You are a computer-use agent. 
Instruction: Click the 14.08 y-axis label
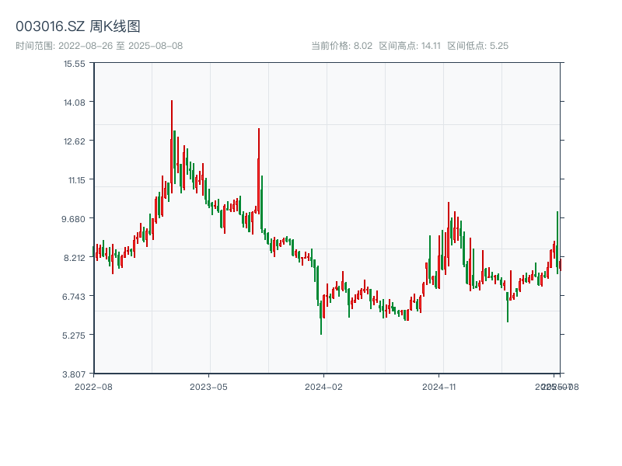click(x=75, y=103)
